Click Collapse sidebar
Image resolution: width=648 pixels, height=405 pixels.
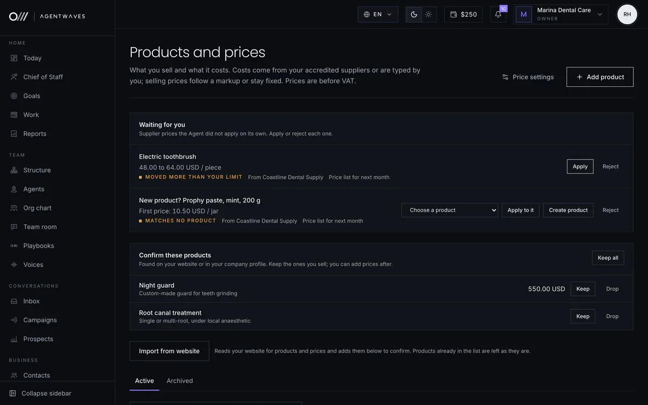(x=40, y=394)
